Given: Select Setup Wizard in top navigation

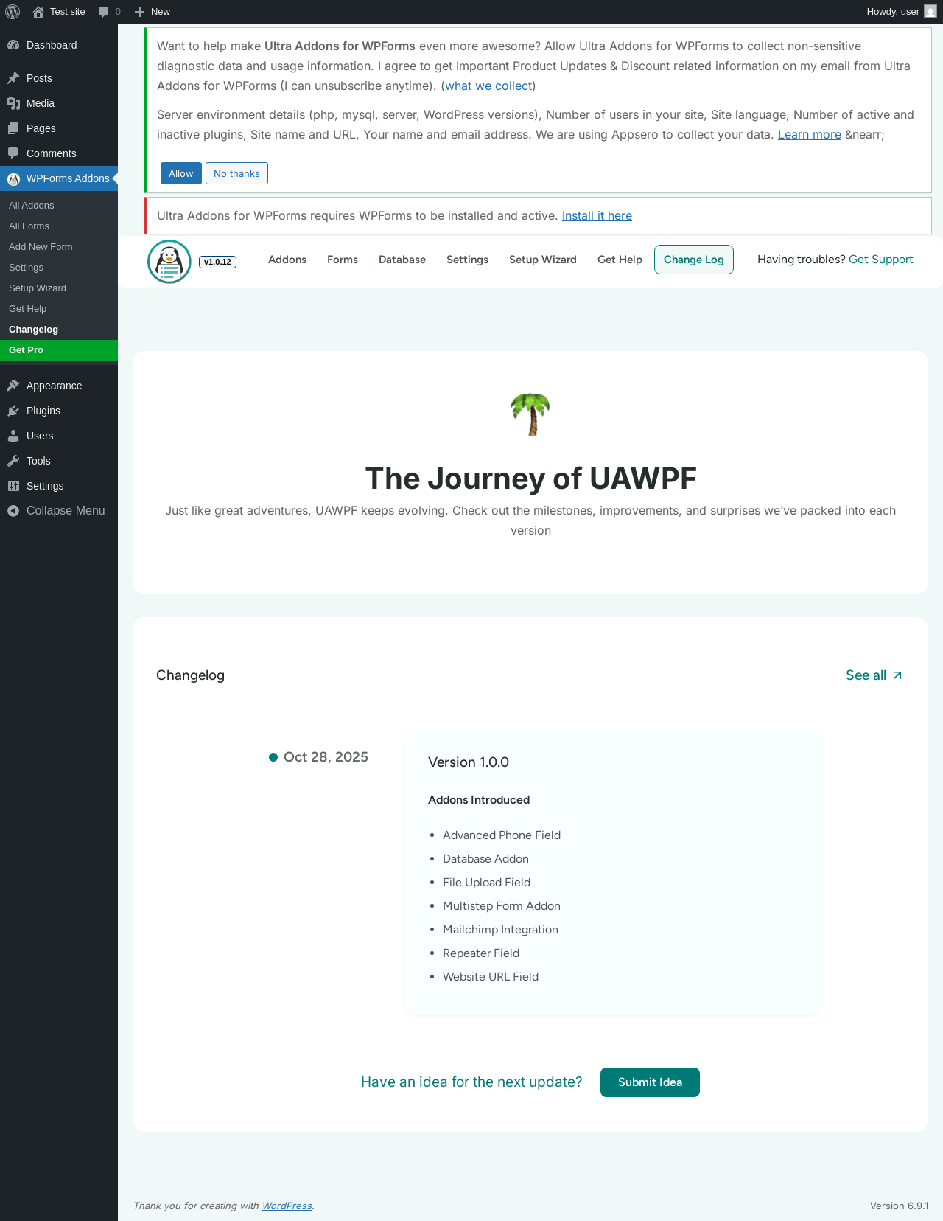Looking at the screenshot, I should click(543, 260).
